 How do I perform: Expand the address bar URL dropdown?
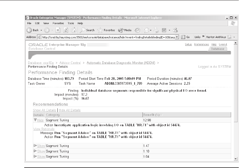177,37
